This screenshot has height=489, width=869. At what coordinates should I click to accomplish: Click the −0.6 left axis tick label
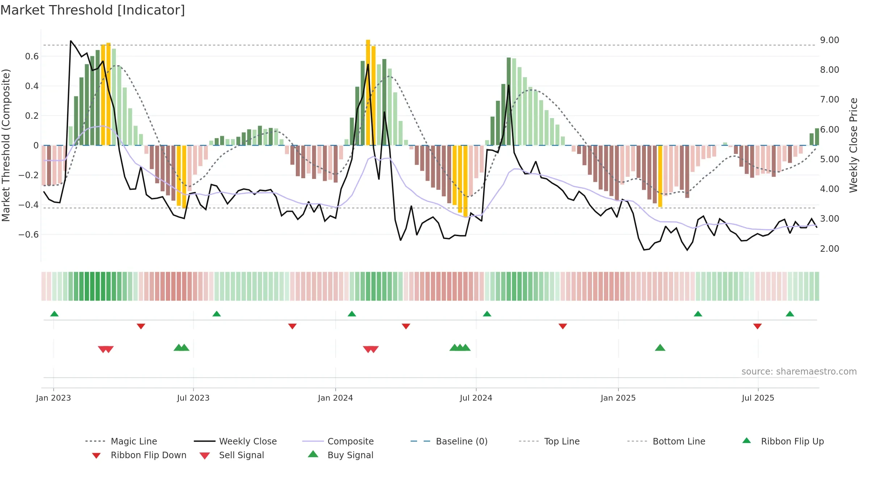[x=29, y=235]
